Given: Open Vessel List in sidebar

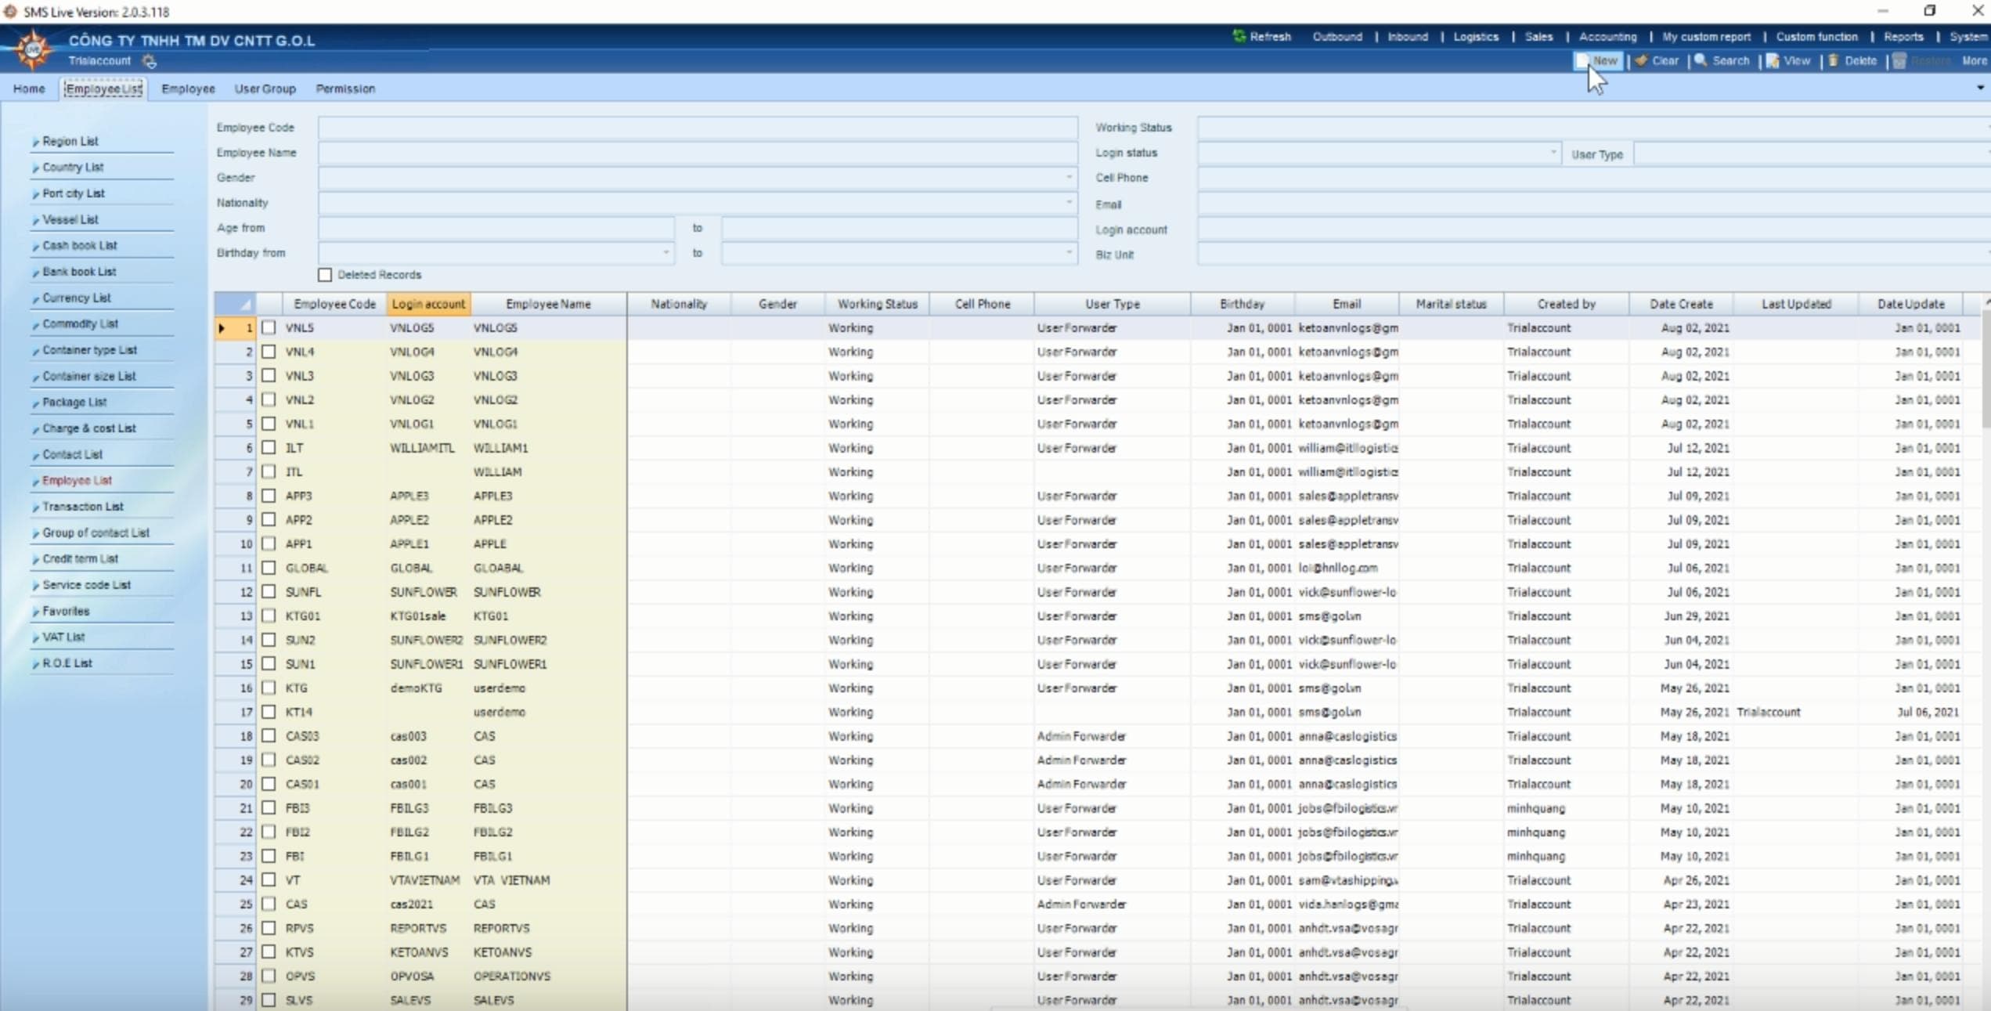Looking at the screenshot, I should tap(70, 219).
